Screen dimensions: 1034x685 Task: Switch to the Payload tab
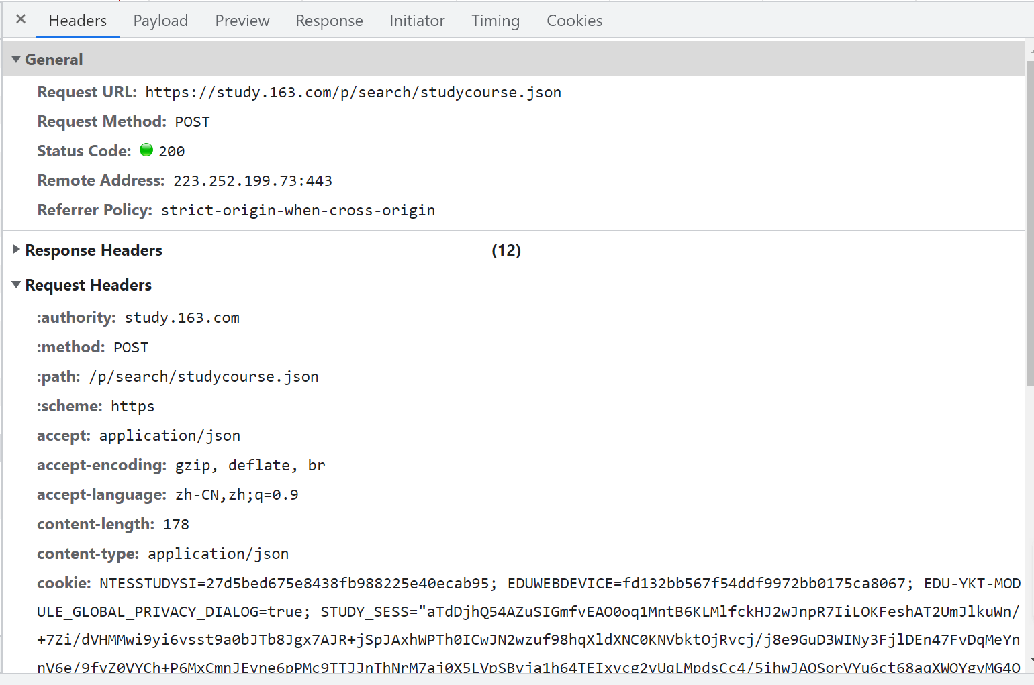tap(160, 21)
